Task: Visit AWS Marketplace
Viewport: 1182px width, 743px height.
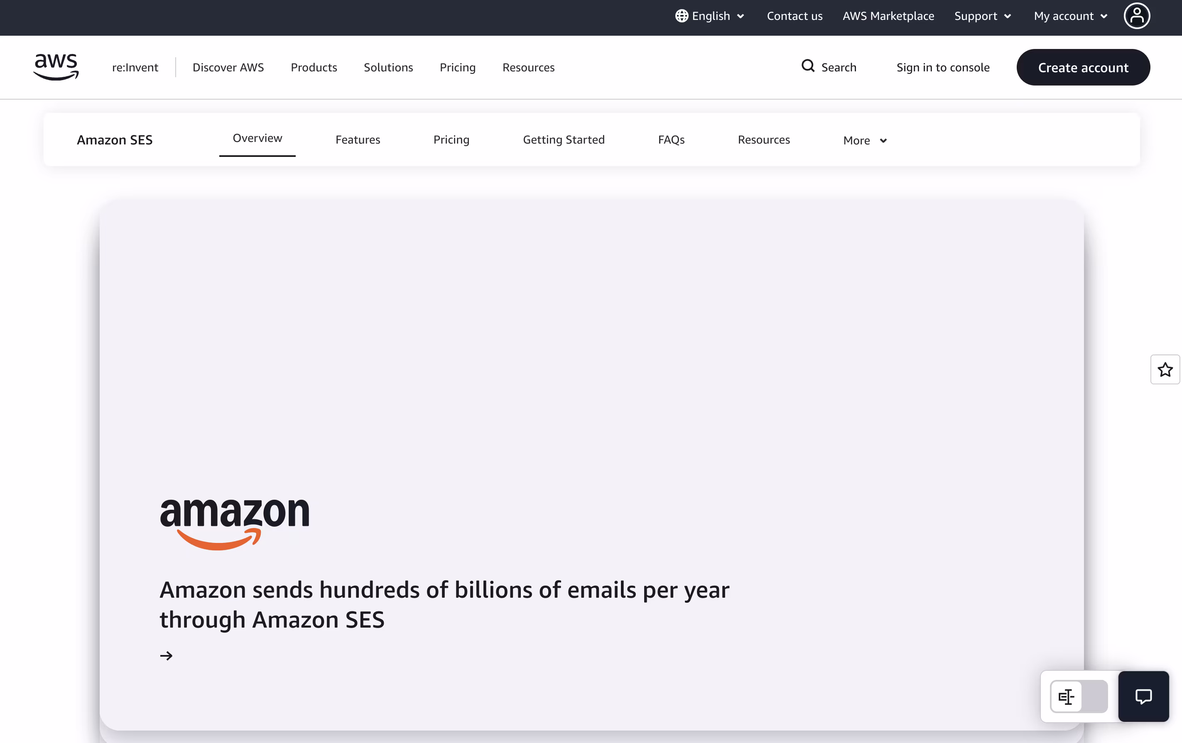Action: [x=888, y=16]
